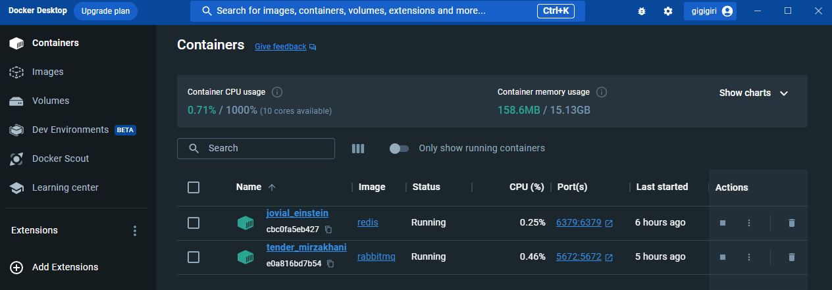The height and width of the screenshot is (290, 832).
Task: Toggle Only show running containers
Action: [399, 149]
